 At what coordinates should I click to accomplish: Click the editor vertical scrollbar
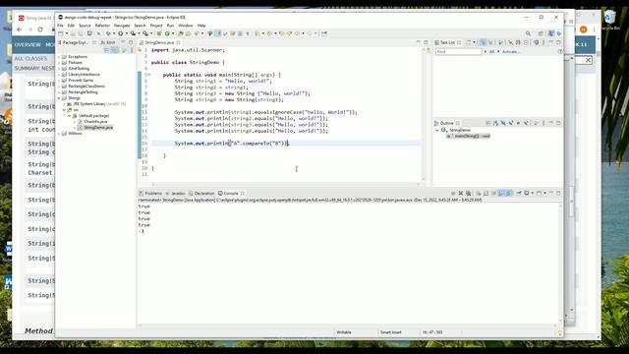[x=424, y=114]
